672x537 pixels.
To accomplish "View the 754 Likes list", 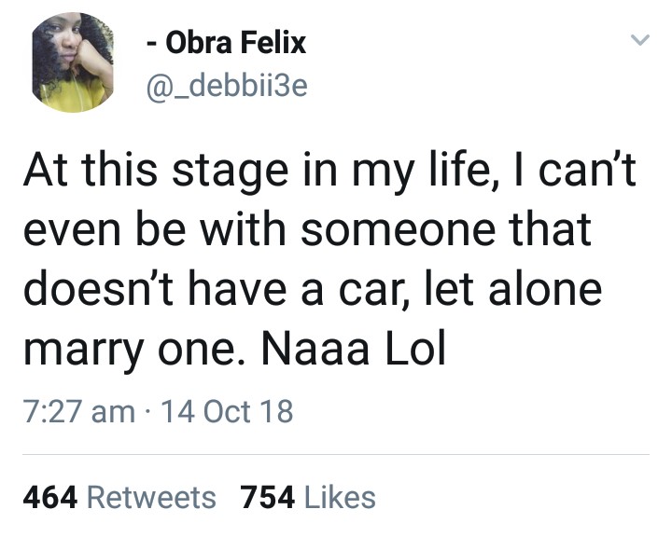I will point(308,497).
